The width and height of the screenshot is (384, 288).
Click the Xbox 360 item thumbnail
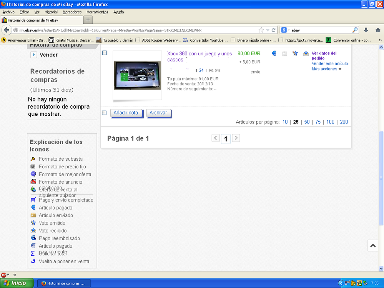[137, 75]
